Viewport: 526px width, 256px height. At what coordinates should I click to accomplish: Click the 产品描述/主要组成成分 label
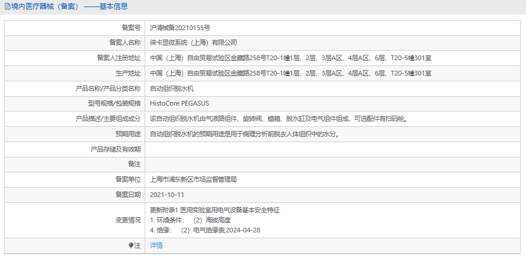coord(109,119)
